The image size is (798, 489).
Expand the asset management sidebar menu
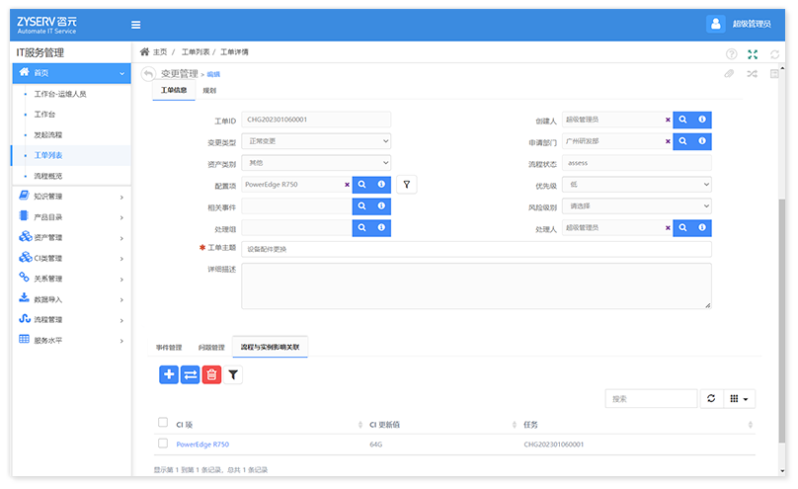71,238
